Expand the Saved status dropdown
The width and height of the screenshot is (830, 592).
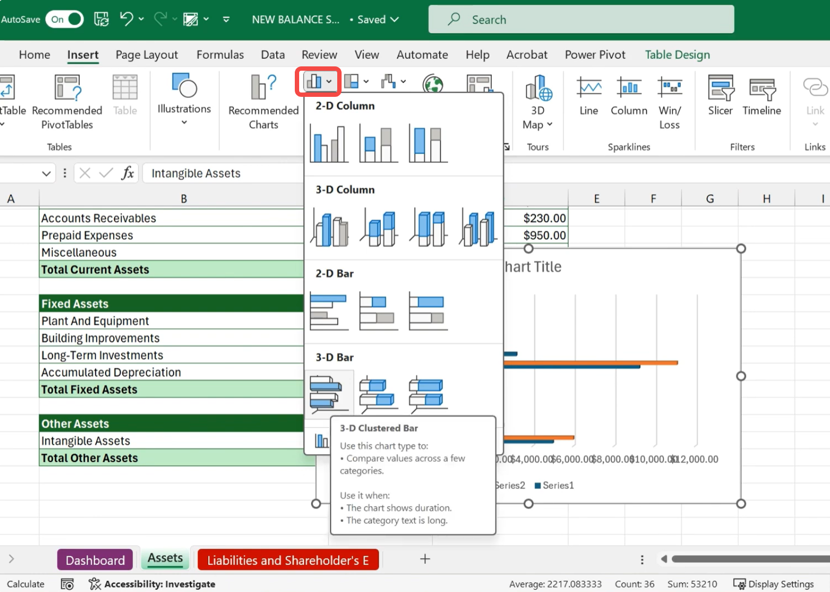point(394,20)
